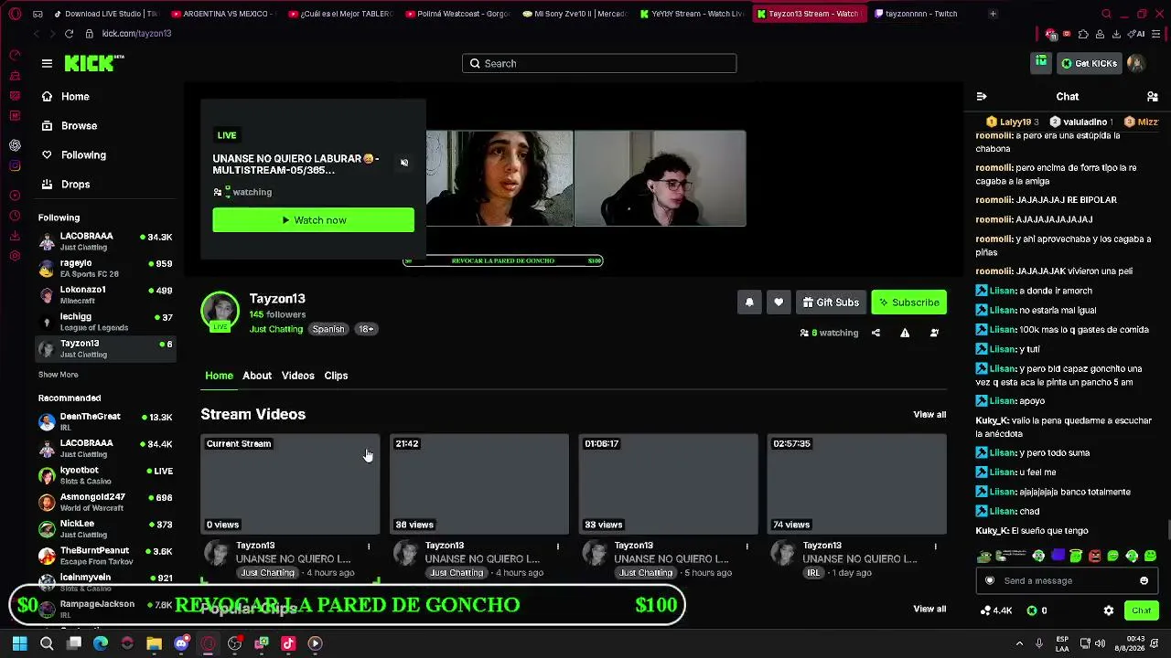Open the emoji picker in chat input
Viewport: 1171px width, 658px height.
tap(1144, 580)
